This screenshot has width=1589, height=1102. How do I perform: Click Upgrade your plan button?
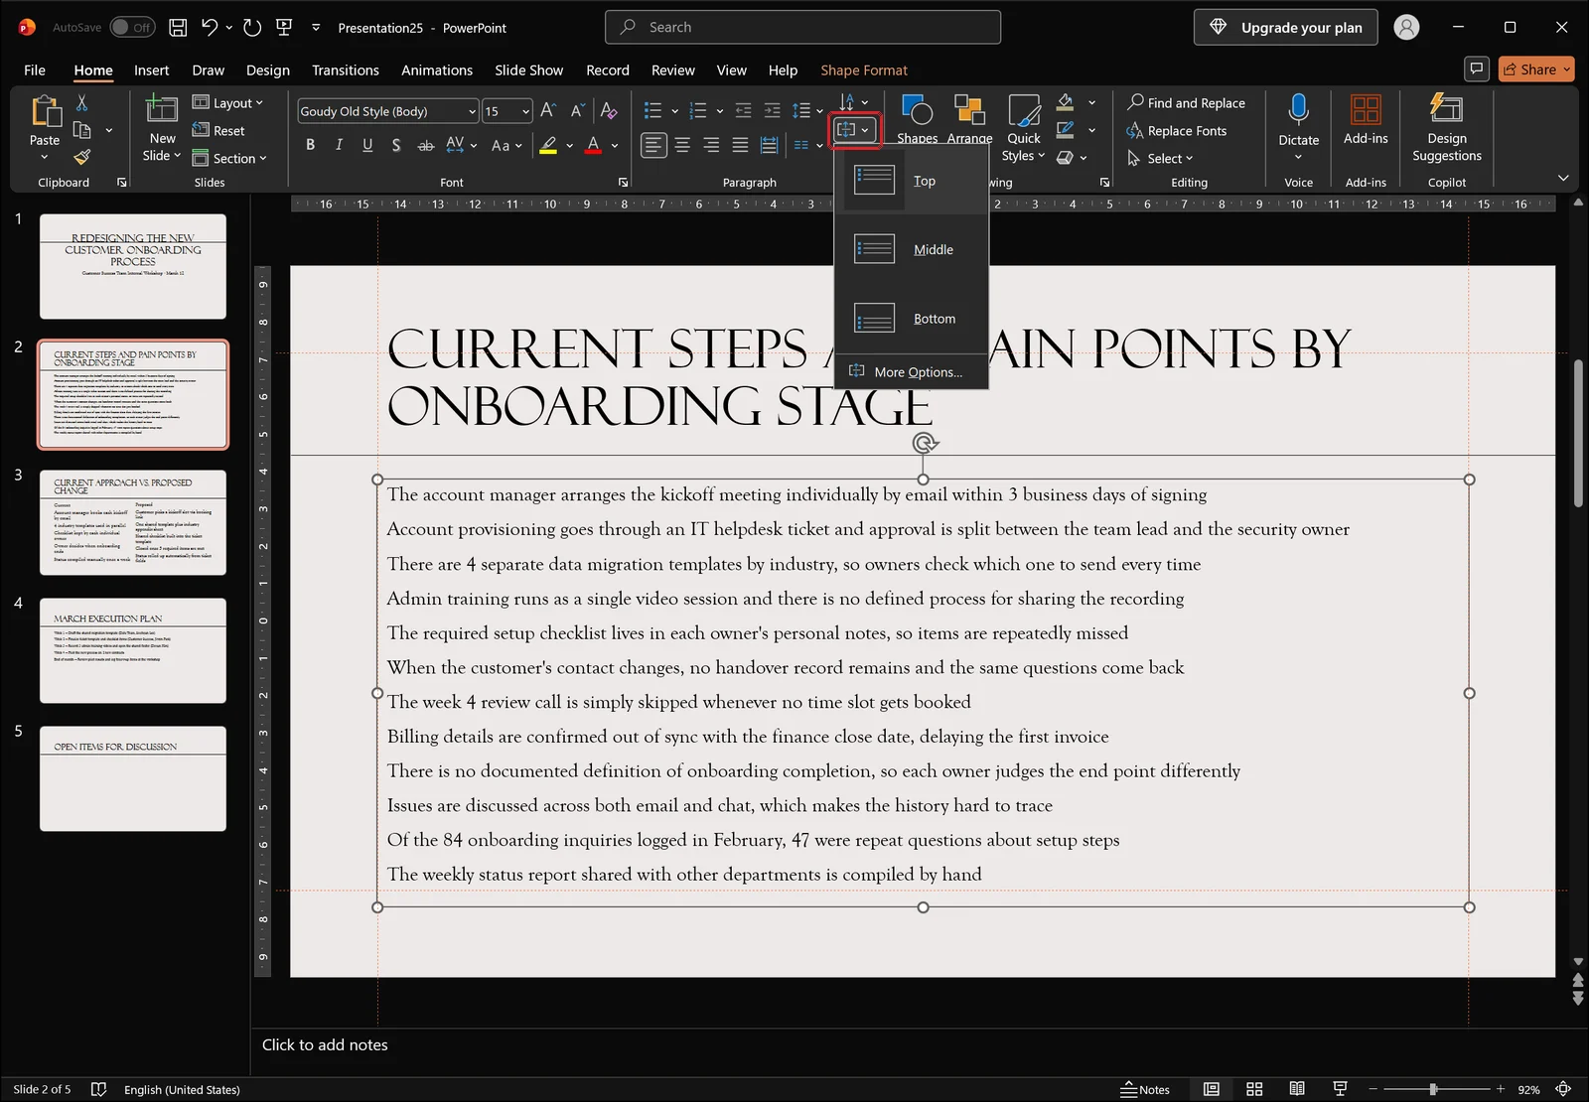point(1285,28)
